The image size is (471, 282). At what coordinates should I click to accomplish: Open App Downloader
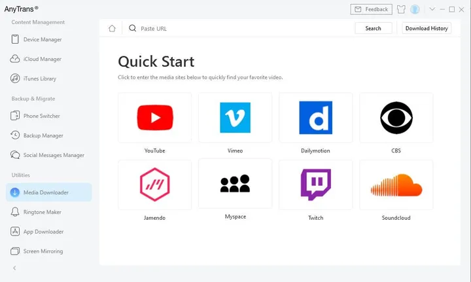tap(48, 232)
